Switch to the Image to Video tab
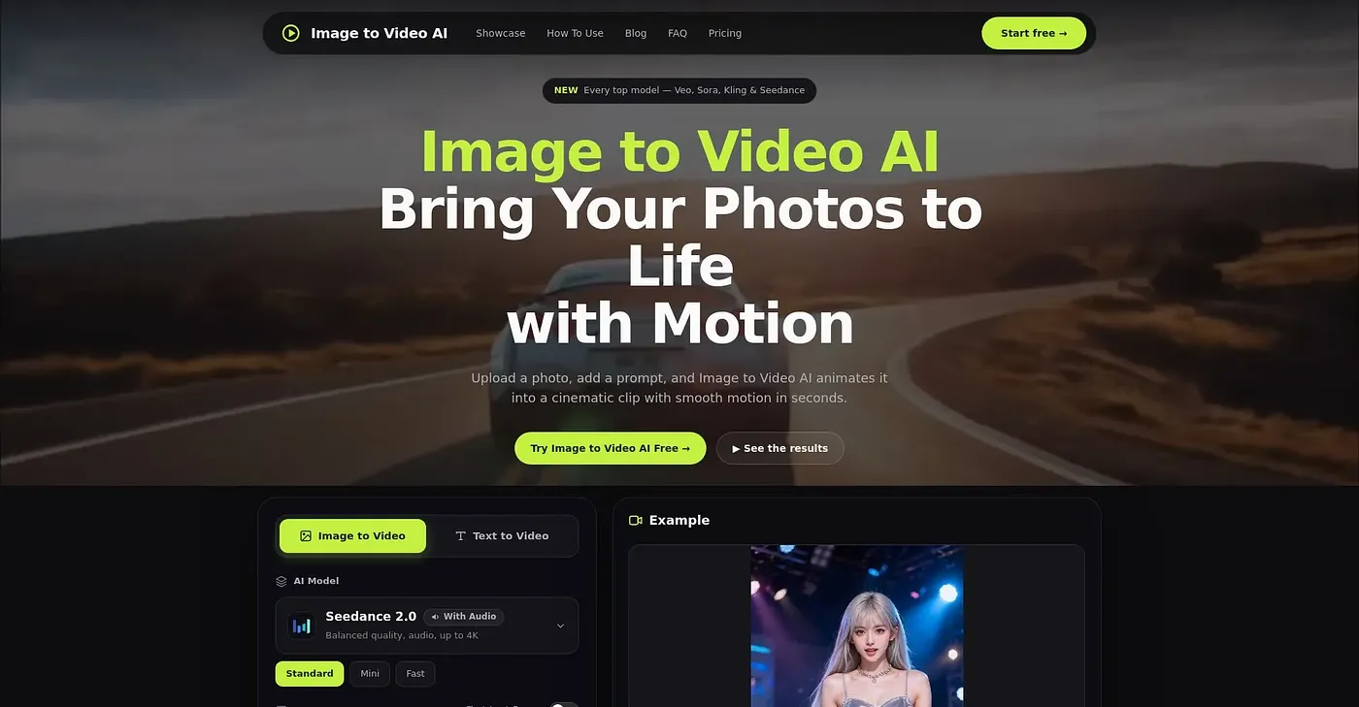 [x=352, y=536]
